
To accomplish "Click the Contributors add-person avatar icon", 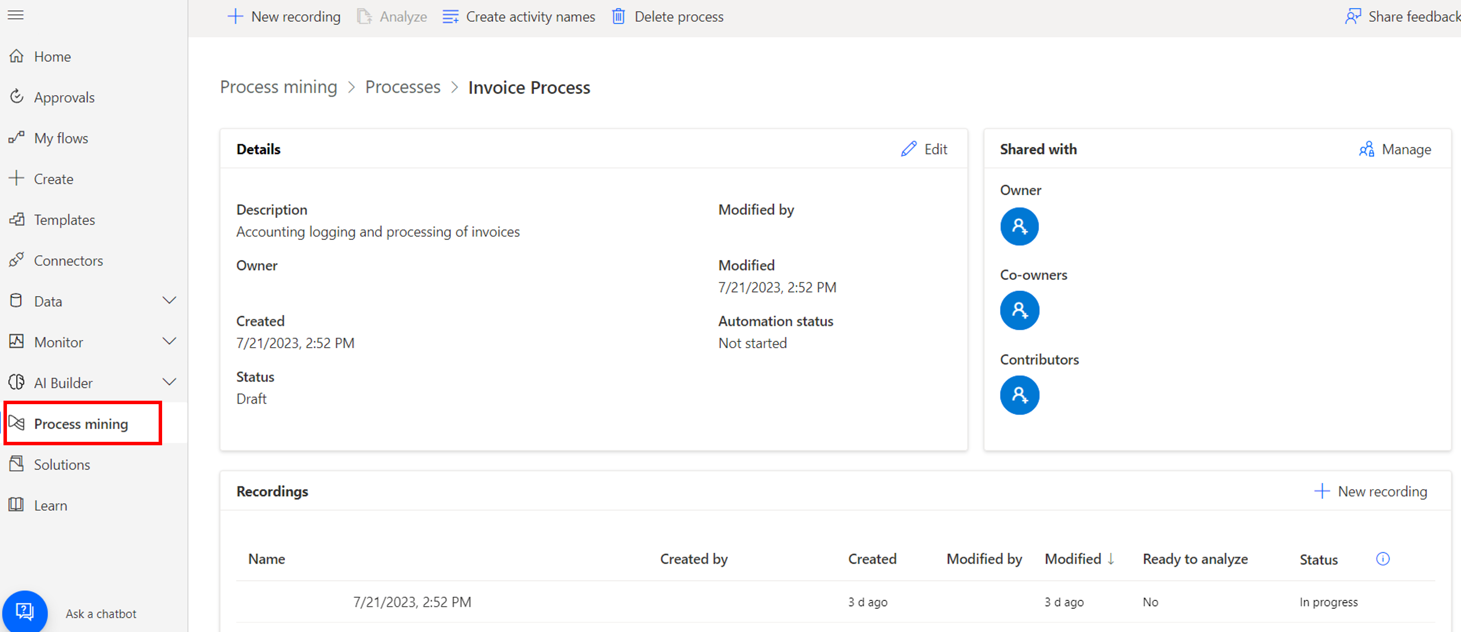I will tap(1019, 395).
